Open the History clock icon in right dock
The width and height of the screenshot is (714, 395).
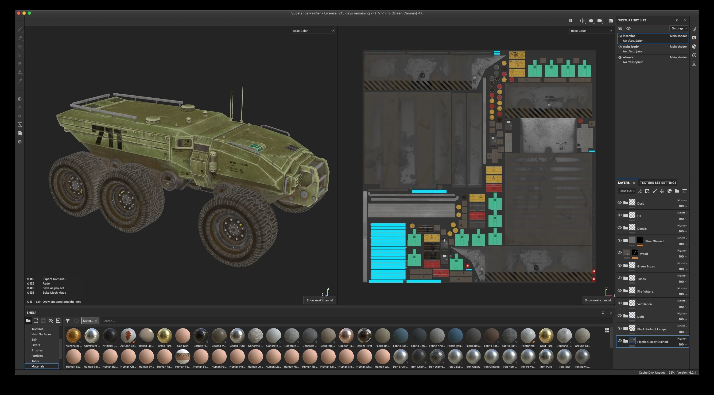[694, 55]
